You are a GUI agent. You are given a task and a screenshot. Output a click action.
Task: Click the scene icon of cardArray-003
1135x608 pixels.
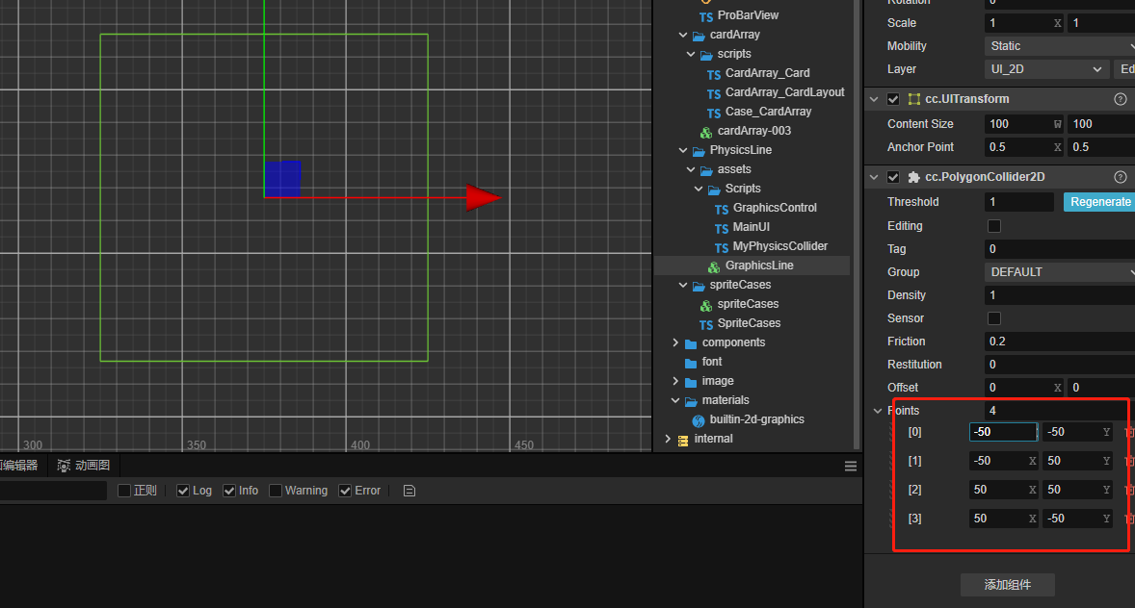point(705,132)
